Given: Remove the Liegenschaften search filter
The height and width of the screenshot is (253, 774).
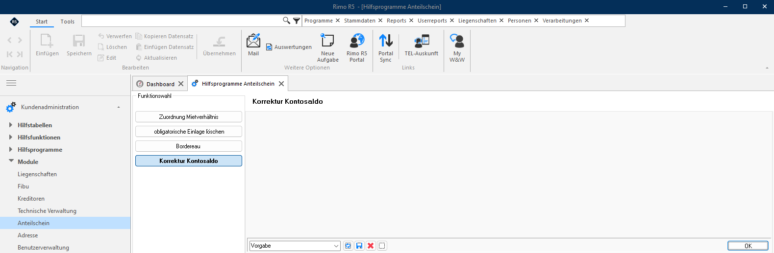Looking at the screenshot, I should click(x=501, y=21).
